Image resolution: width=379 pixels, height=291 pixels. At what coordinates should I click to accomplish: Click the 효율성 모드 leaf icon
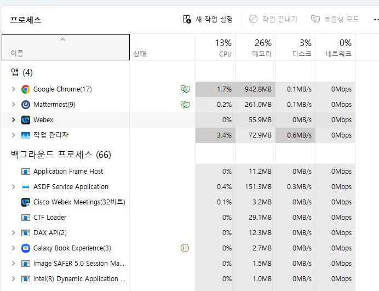click(315, 19)
